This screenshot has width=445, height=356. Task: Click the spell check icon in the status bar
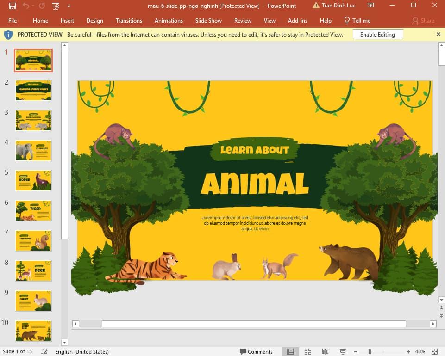44,352
